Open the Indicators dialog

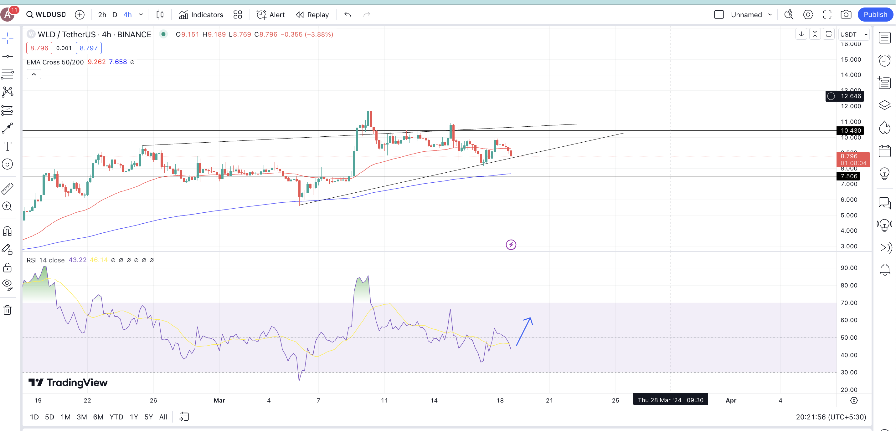[x=201, y=15]
